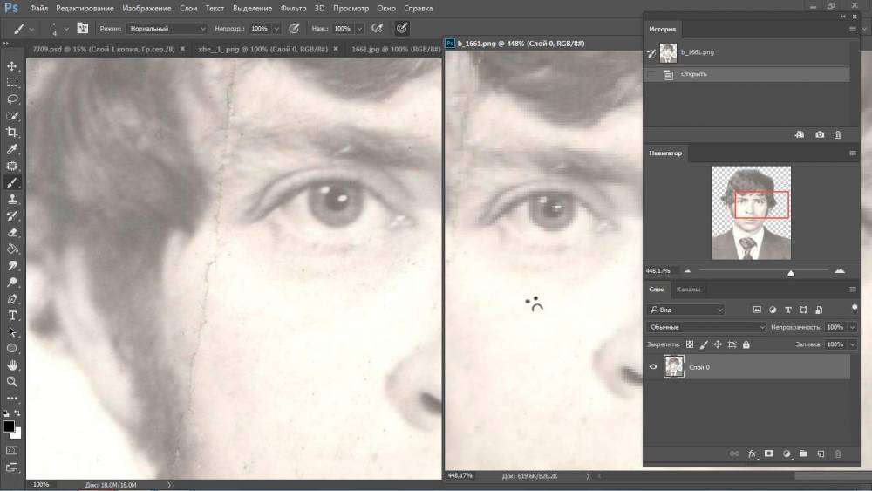Add a layer mask to the layer
The height and width of the screenshot is (491, 872).
coord(769,453)
